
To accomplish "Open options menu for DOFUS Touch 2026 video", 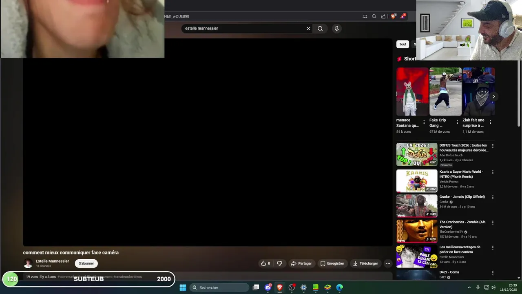I will click(493, 146).
